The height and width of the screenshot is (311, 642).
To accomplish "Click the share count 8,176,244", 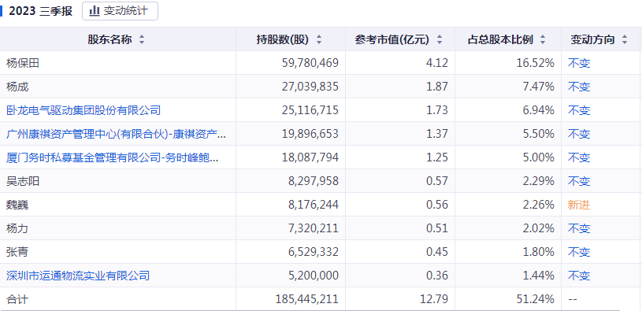I will (x=313, y=205).
